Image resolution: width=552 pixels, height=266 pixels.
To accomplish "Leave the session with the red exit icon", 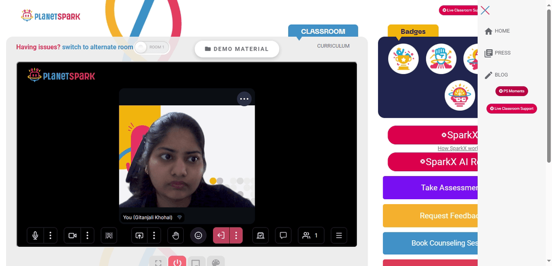I will (x=221, y=236).
